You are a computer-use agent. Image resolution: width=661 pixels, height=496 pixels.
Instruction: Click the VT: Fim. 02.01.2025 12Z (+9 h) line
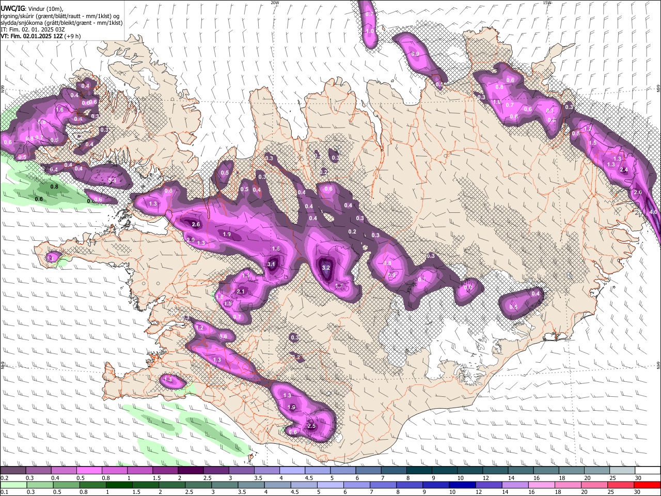[x=40, y=36]
